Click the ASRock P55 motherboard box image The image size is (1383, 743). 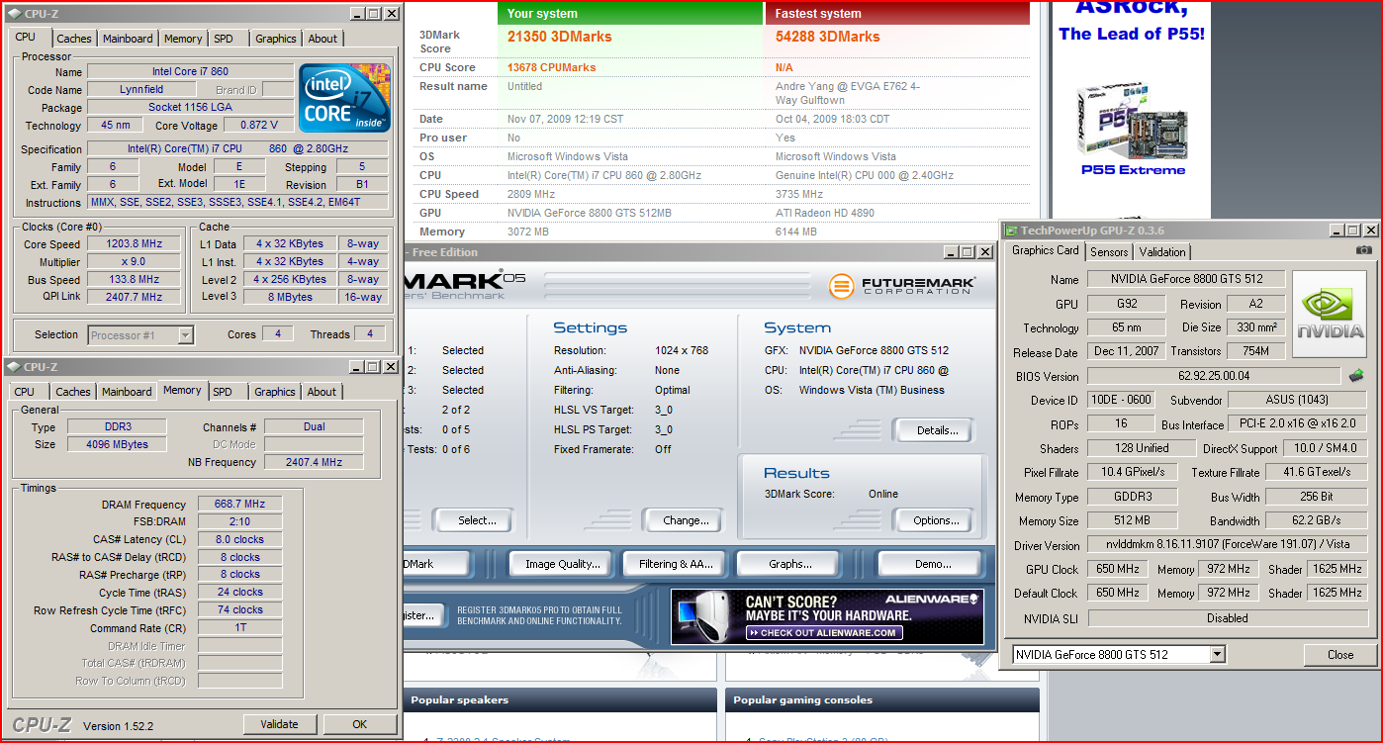click(x=1131, y=119)
